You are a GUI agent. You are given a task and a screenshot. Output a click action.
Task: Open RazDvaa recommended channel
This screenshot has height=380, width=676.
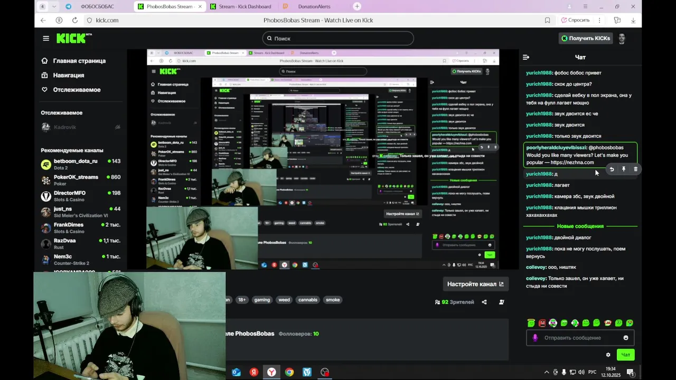point(81,243)
